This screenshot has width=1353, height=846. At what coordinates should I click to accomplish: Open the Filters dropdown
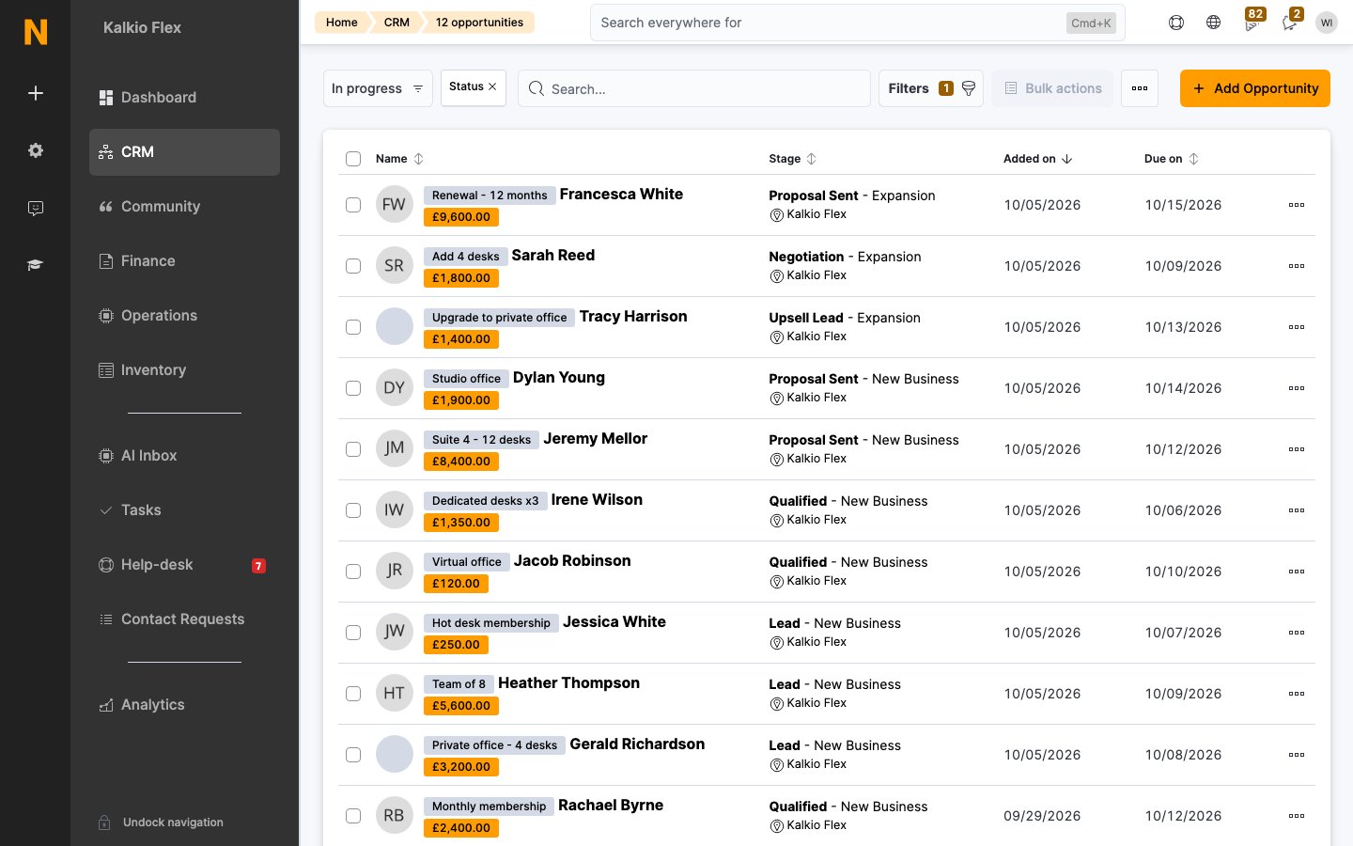(x=931, y=88)
